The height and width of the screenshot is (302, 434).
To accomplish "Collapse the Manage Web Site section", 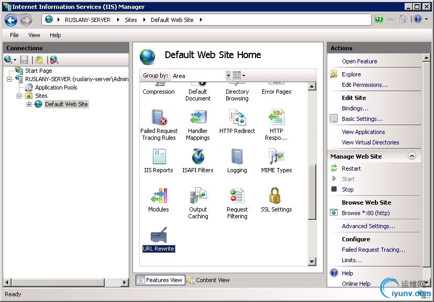I will [412, 156].
